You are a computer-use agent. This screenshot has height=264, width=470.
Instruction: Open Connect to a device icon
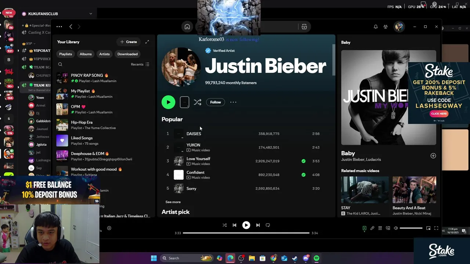coord(388,228)
